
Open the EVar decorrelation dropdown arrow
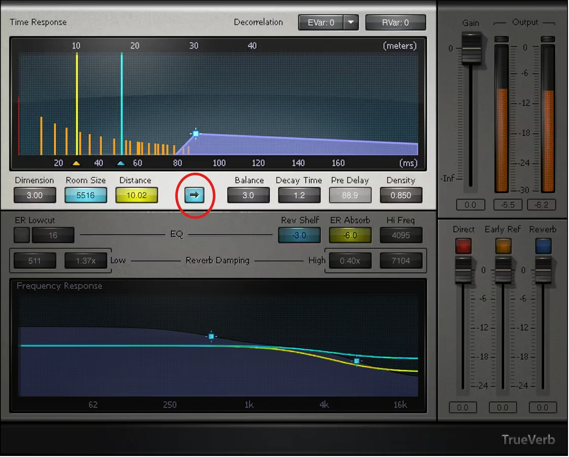point(351,22)
